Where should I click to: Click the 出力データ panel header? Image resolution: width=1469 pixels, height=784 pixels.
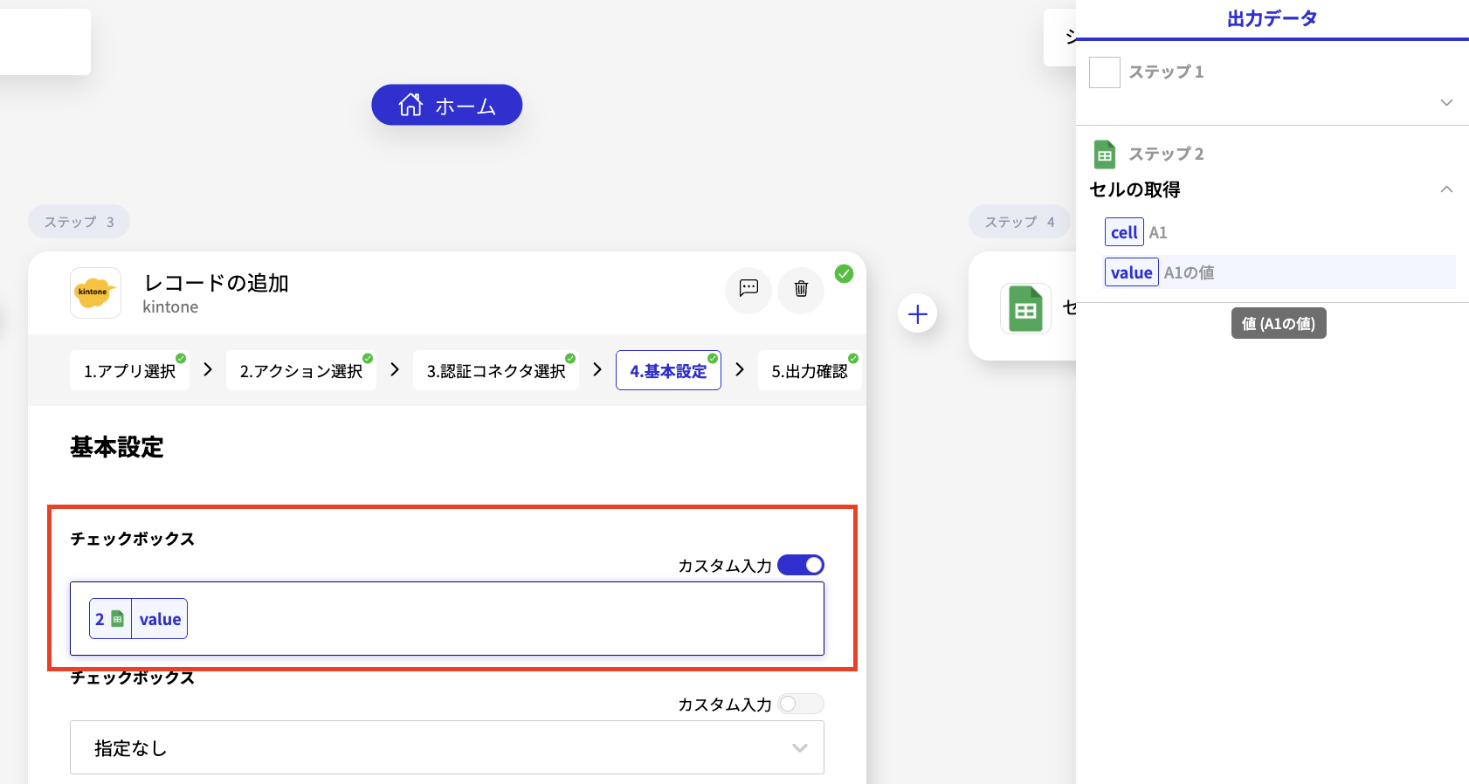tap(1272, 18)
